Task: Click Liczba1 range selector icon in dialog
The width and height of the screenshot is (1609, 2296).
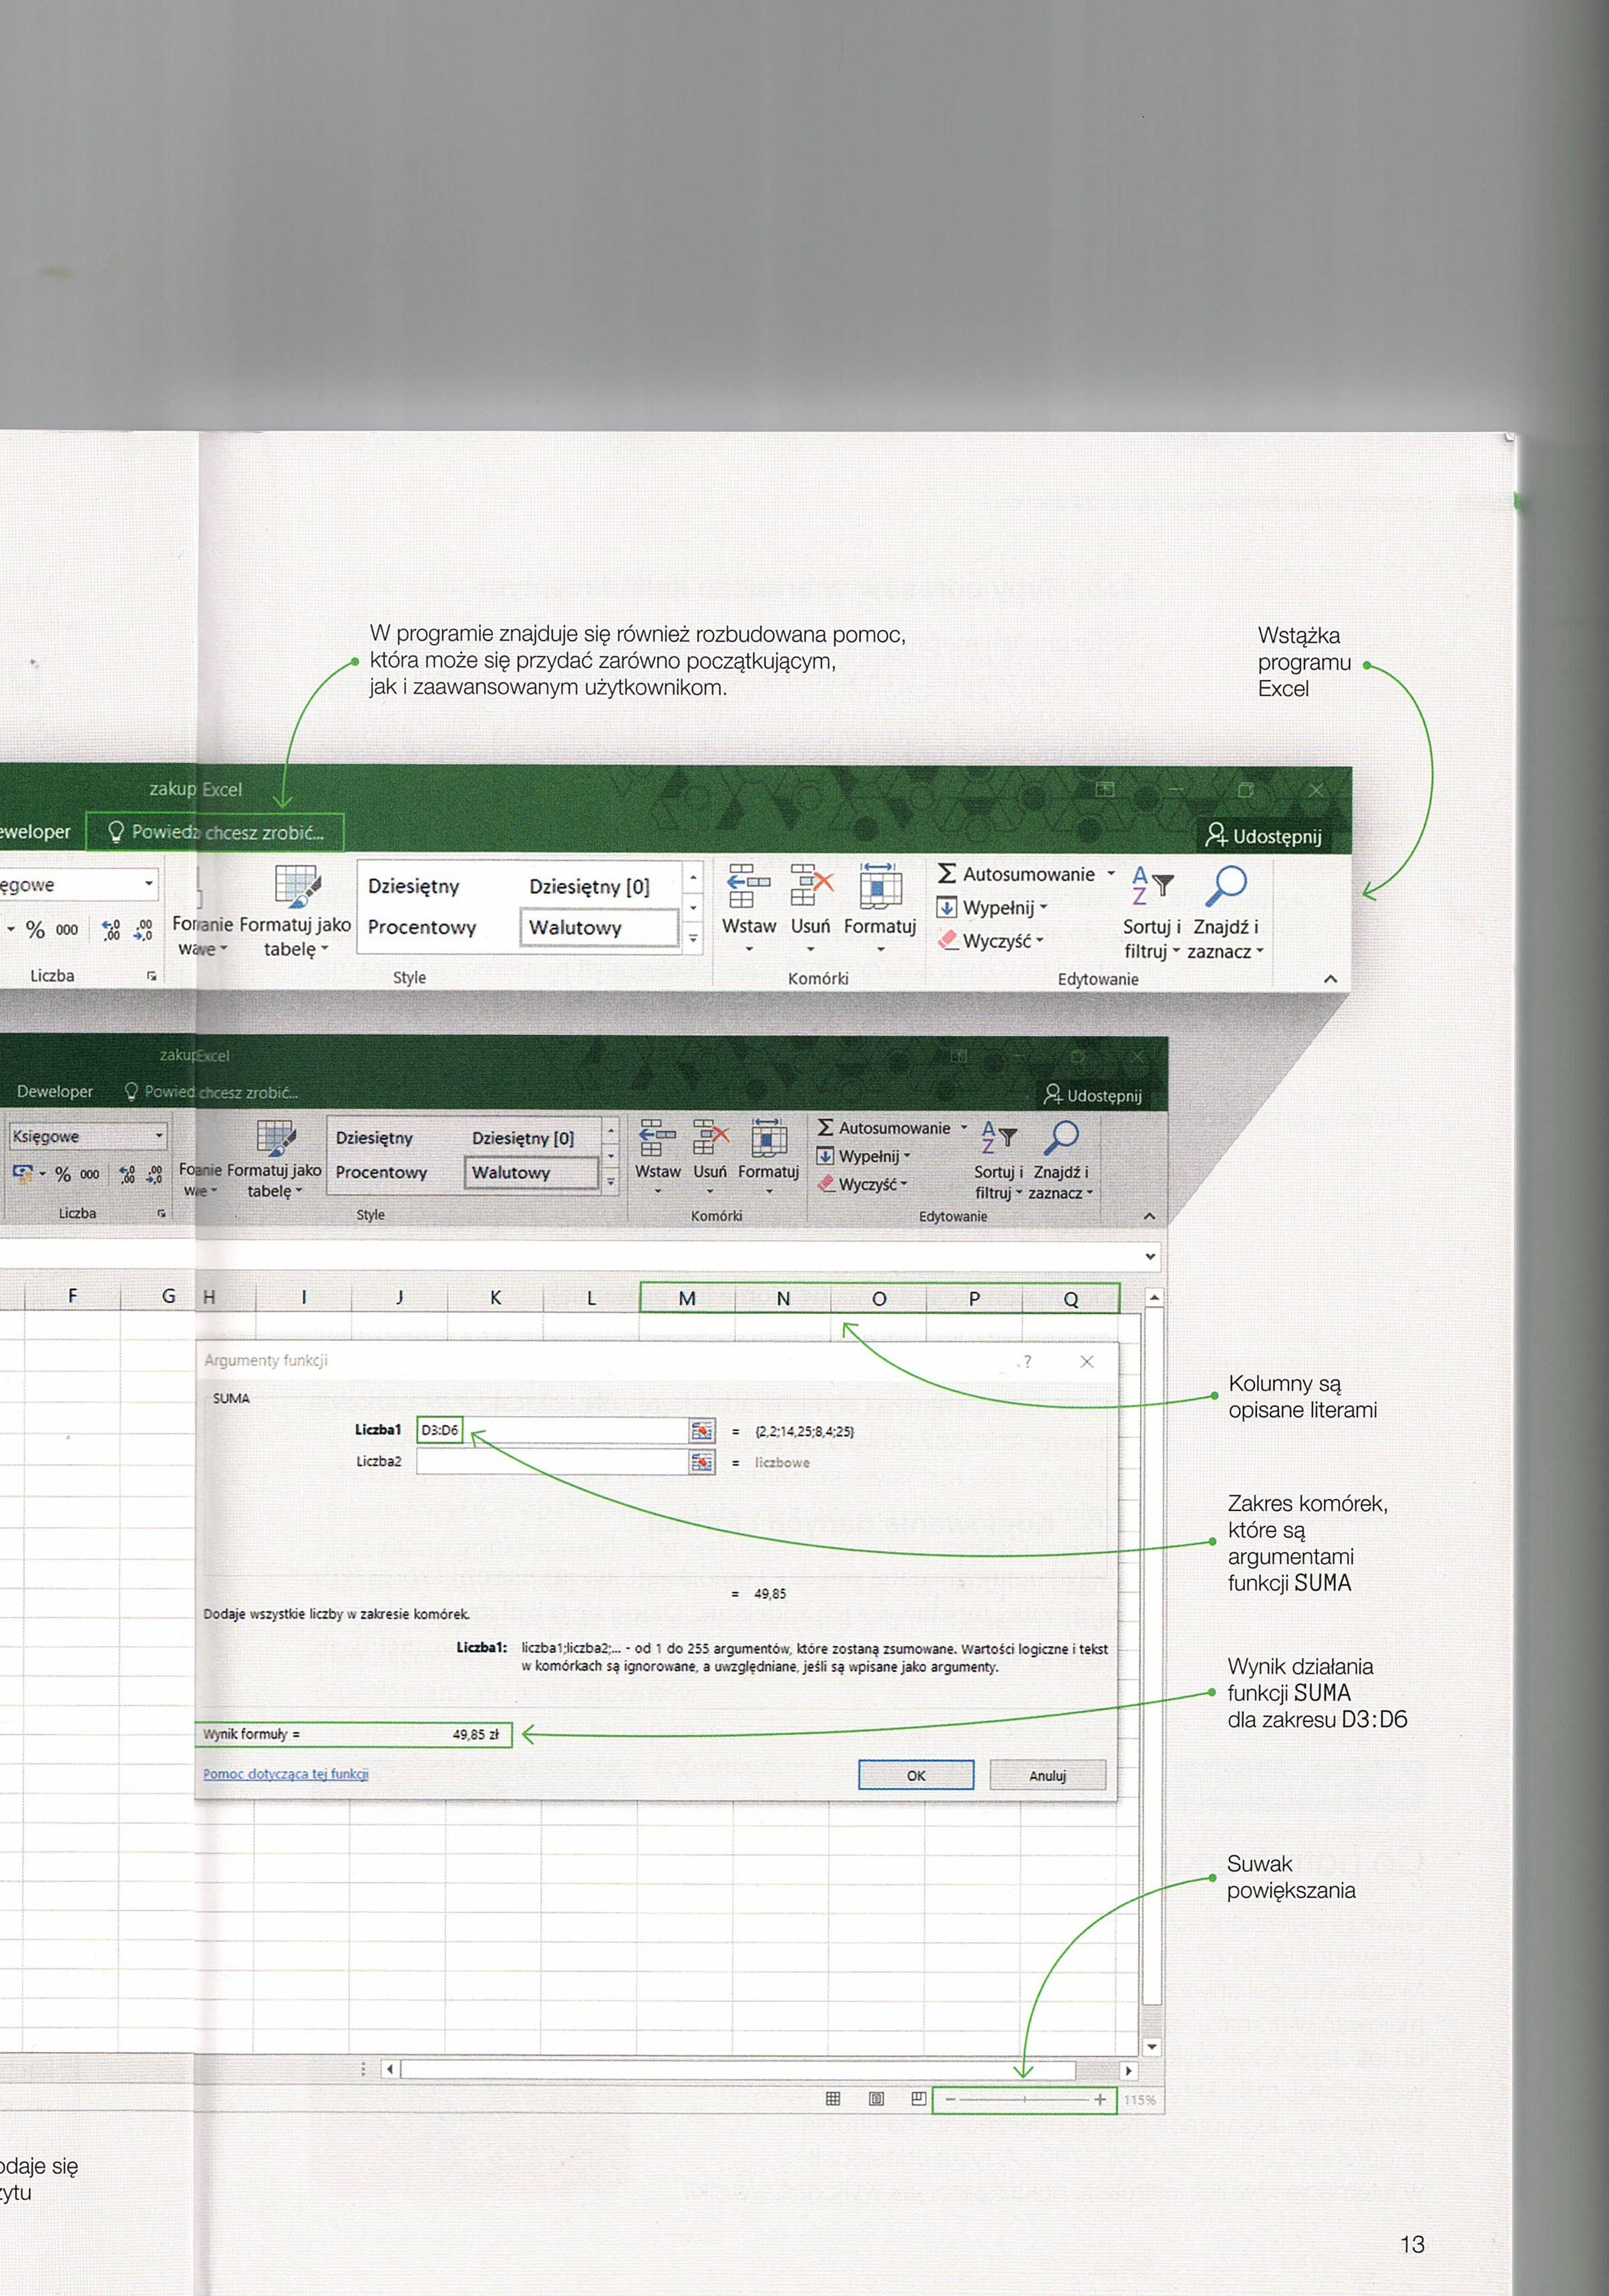Action: click(x=702, y=1431)
